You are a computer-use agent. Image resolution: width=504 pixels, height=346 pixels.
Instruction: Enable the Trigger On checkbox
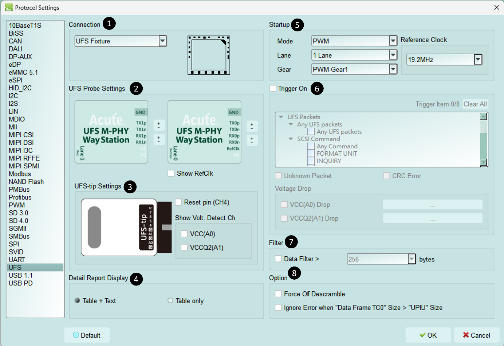click(x=273, y=88)
